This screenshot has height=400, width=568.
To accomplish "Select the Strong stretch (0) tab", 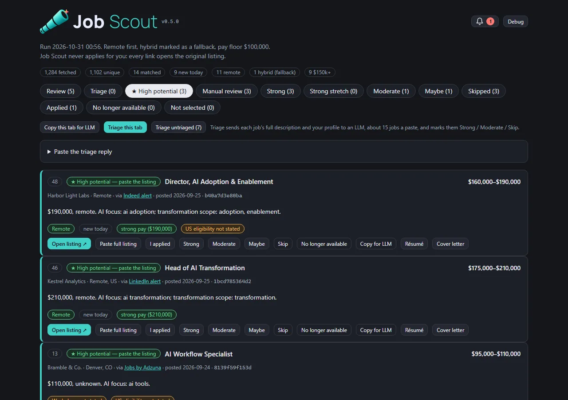I will pos(333,91).
